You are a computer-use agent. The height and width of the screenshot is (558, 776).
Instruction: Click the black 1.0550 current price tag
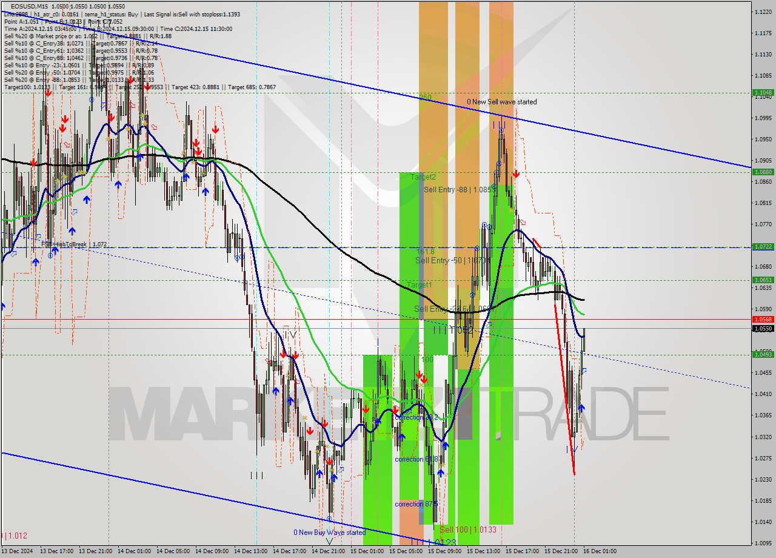(763, 328)
